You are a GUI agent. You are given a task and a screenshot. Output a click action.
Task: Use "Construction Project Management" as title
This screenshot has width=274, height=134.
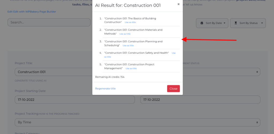[x=131, y=68]
